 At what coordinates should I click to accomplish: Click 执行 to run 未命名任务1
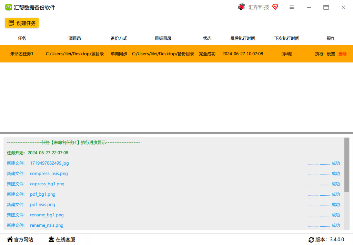pyautogui.click(x=319, y=54)
